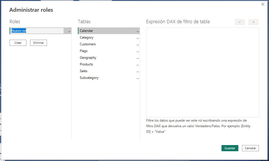The width and height of the screenshot is (269, 161).
Task: Pick the Products table entry
Action: click(x=86, y=64)
